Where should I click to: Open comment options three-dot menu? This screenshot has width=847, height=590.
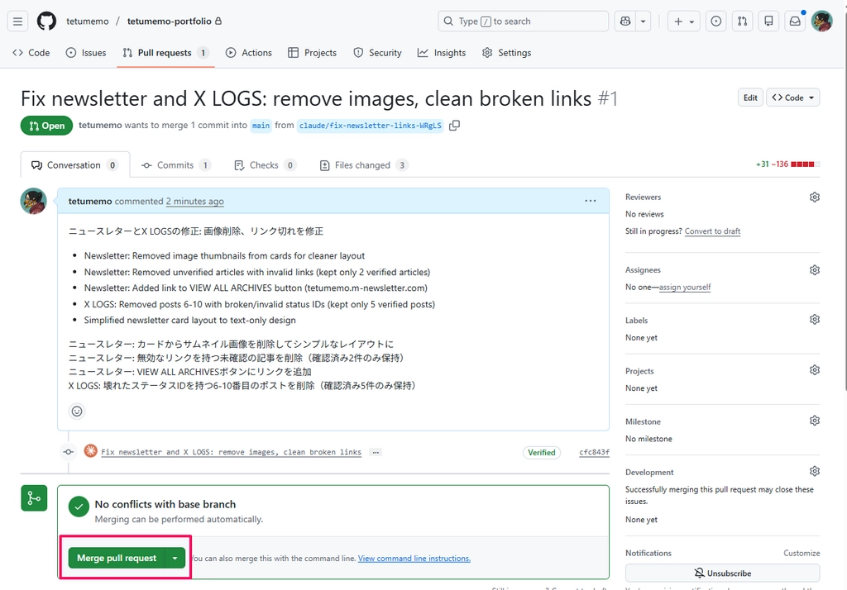tap(591, 201)
